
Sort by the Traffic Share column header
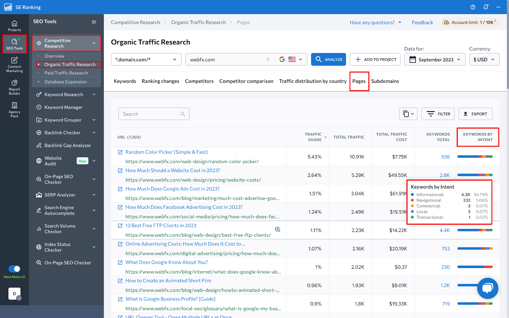(313, 137)
